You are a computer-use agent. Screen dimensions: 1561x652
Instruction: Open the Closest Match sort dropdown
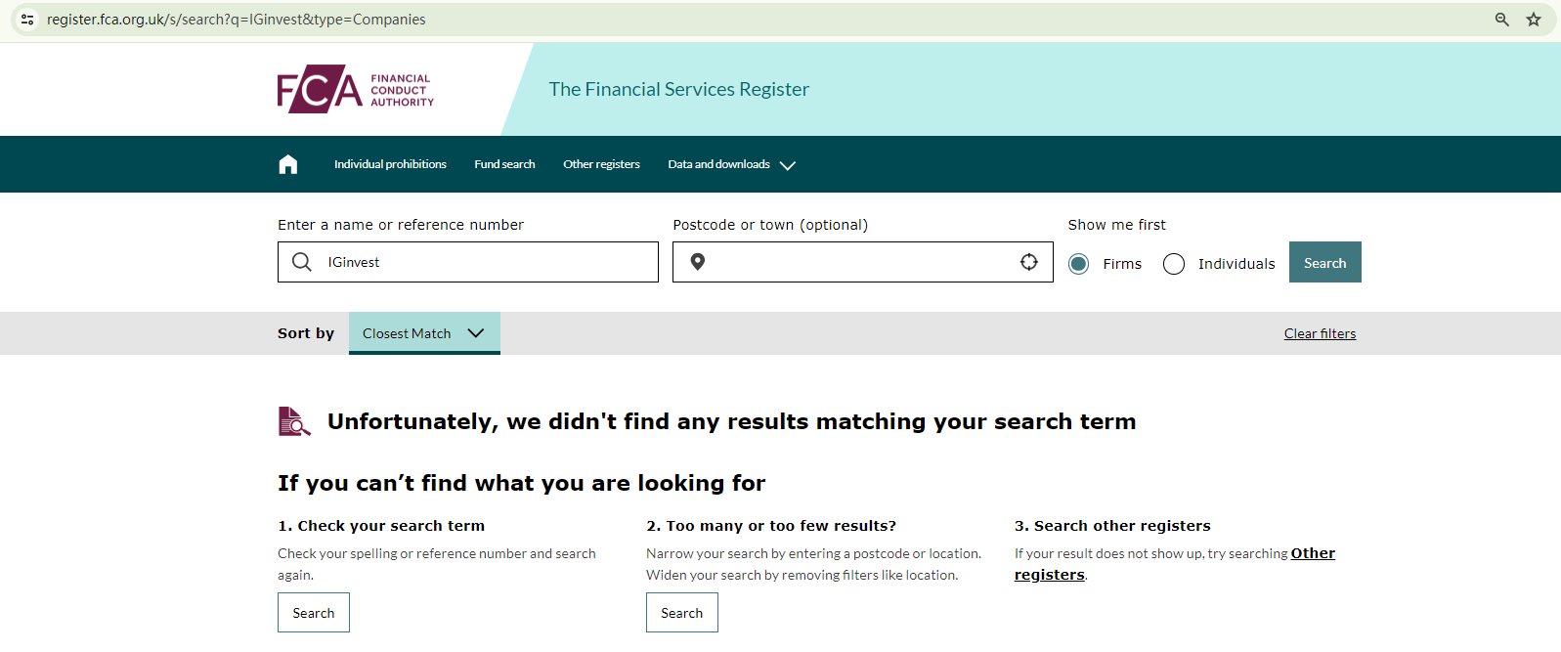pos(424,333)
